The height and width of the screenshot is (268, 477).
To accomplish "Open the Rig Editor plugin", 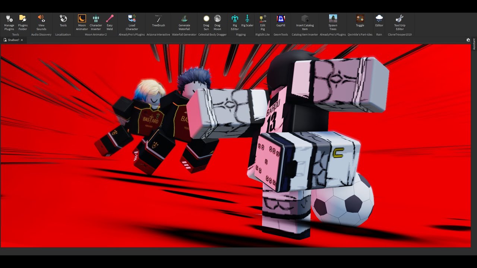I will tap(235, 23).
